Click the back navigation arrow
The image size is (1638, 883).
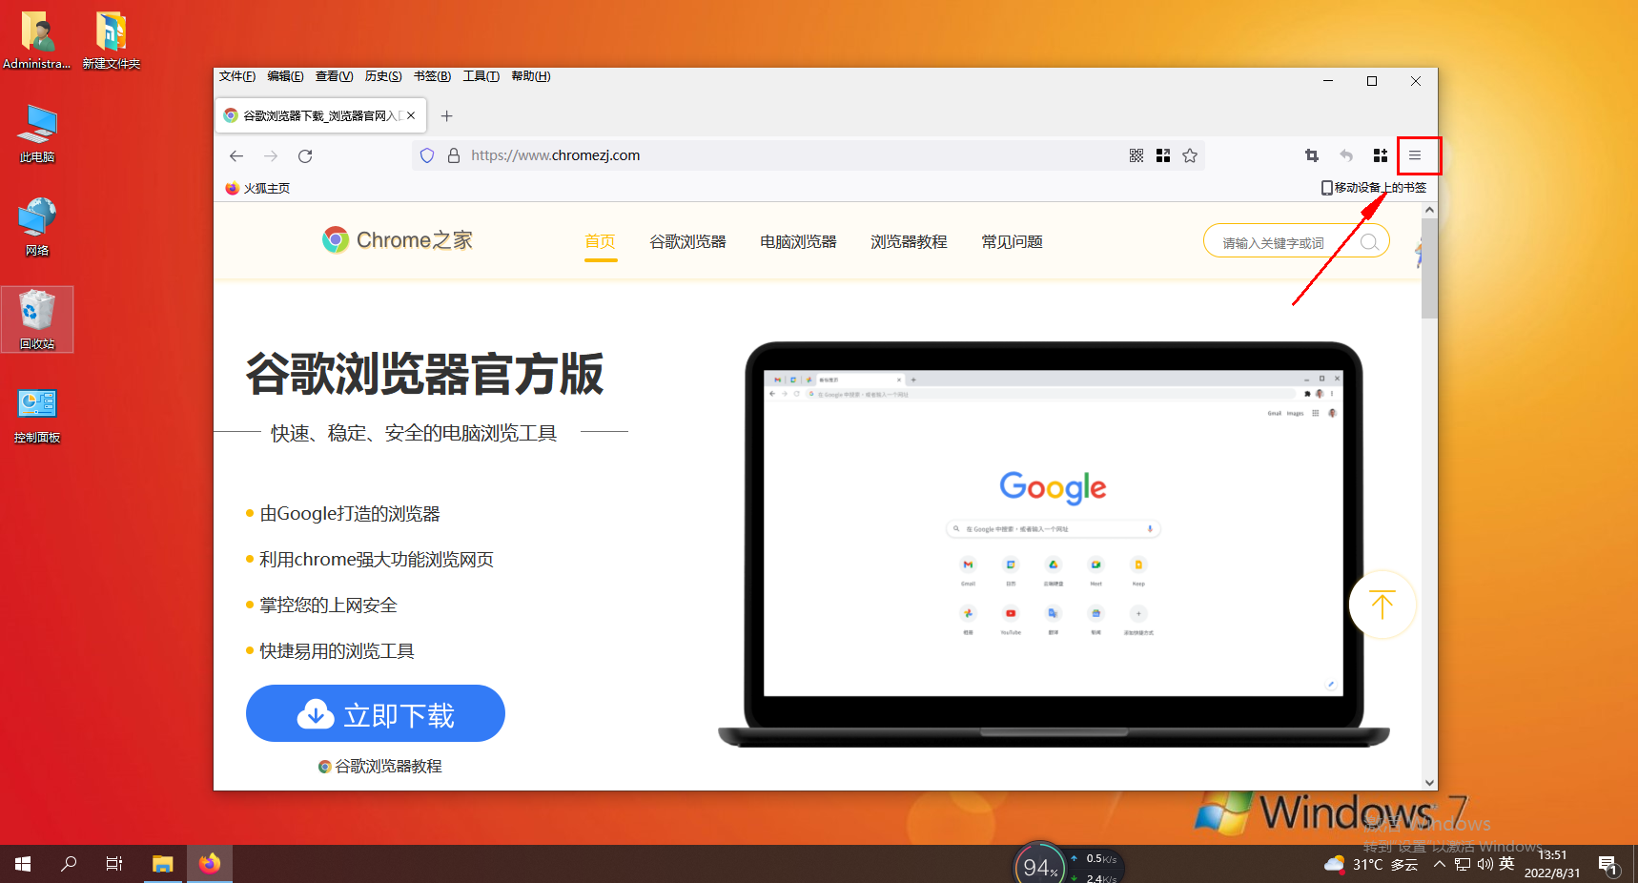pyautogui.click(x=236, y=155)
